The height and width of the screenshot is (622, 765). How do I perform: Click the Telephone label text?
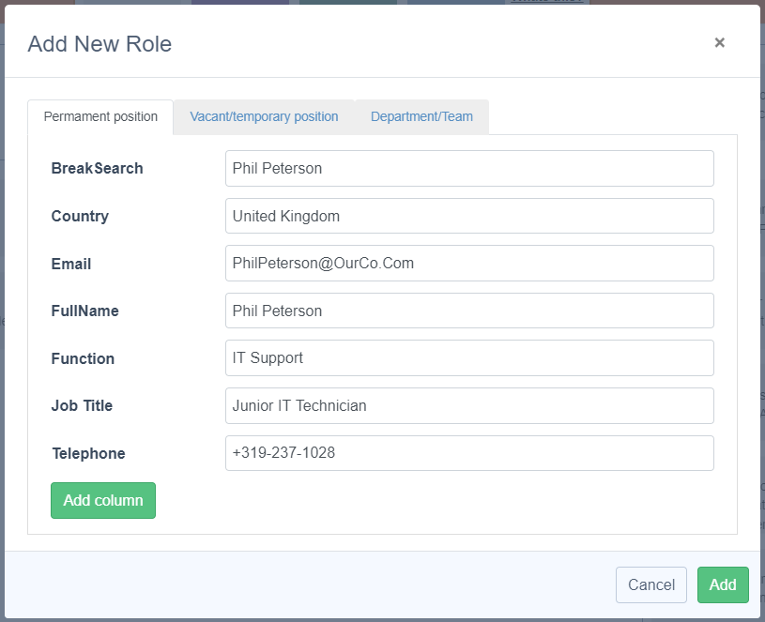click(88, 453)
